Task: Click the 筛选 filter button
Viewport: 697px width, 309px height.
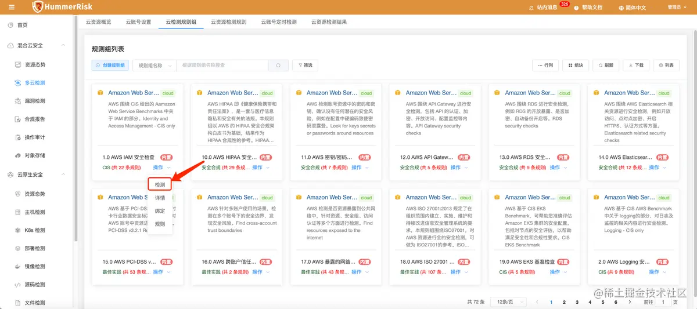Action: tap(305, 66)
